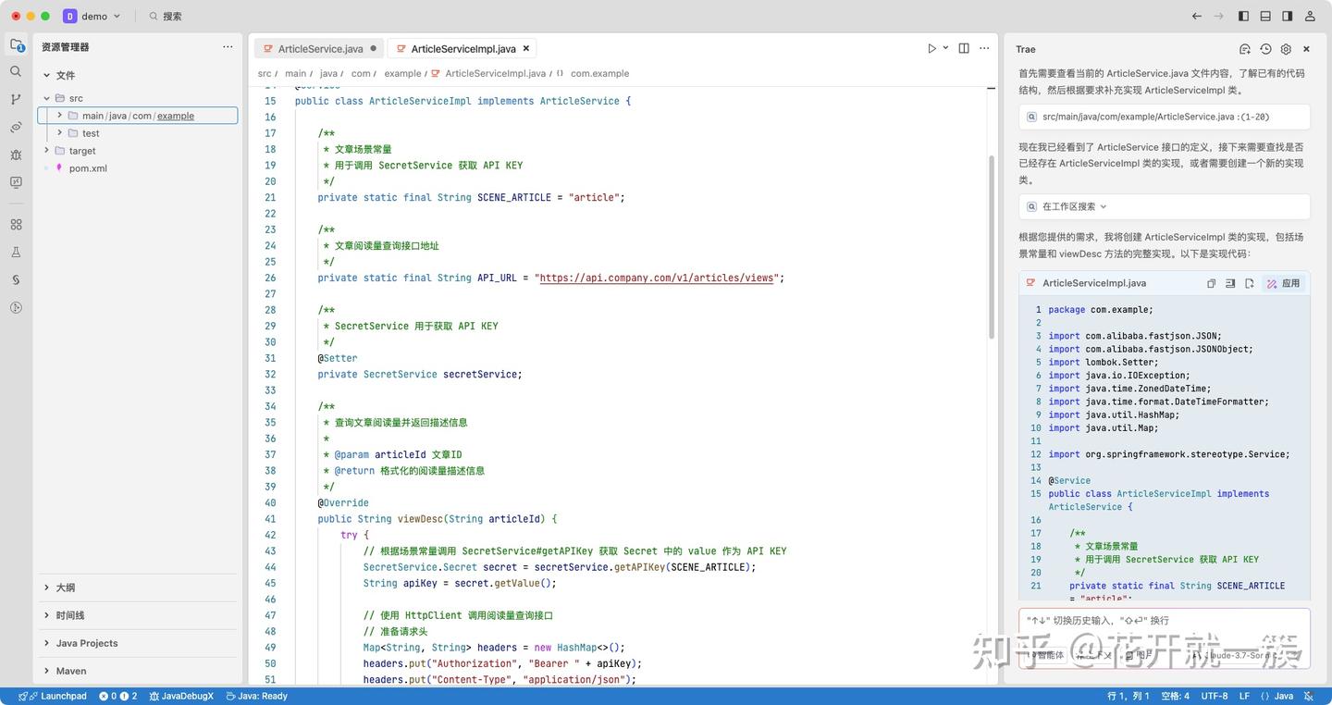The image size is (1332, 705).
Task: Switch to the ArticleService.java tab
Action: coord(319,48)
